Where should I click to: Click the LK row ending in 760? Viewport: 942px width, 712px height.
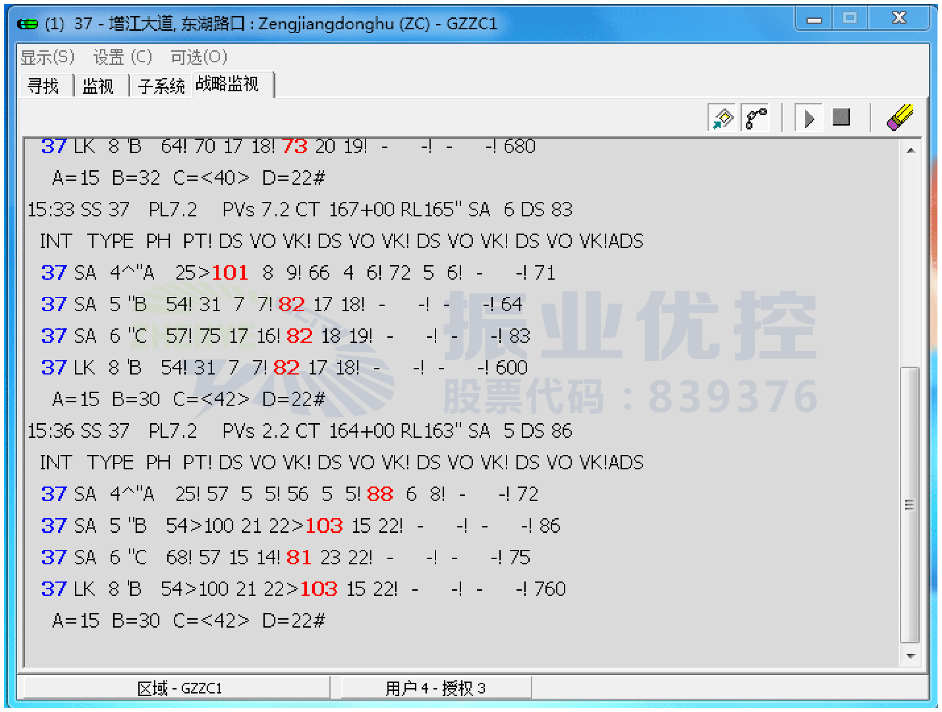(x=303, y=589)
